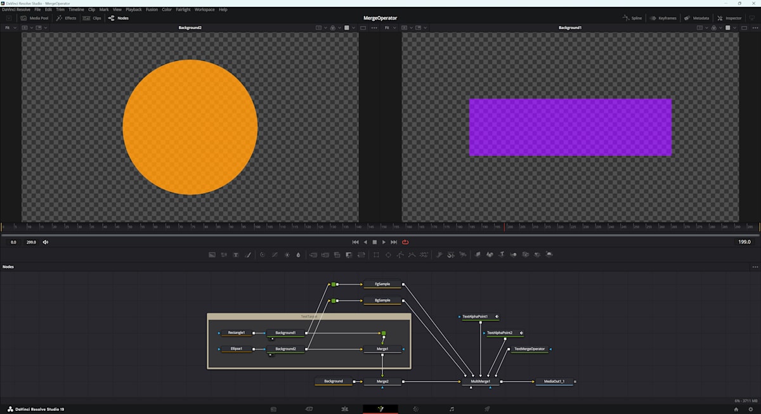Toggle the Metadata panel

697,18
